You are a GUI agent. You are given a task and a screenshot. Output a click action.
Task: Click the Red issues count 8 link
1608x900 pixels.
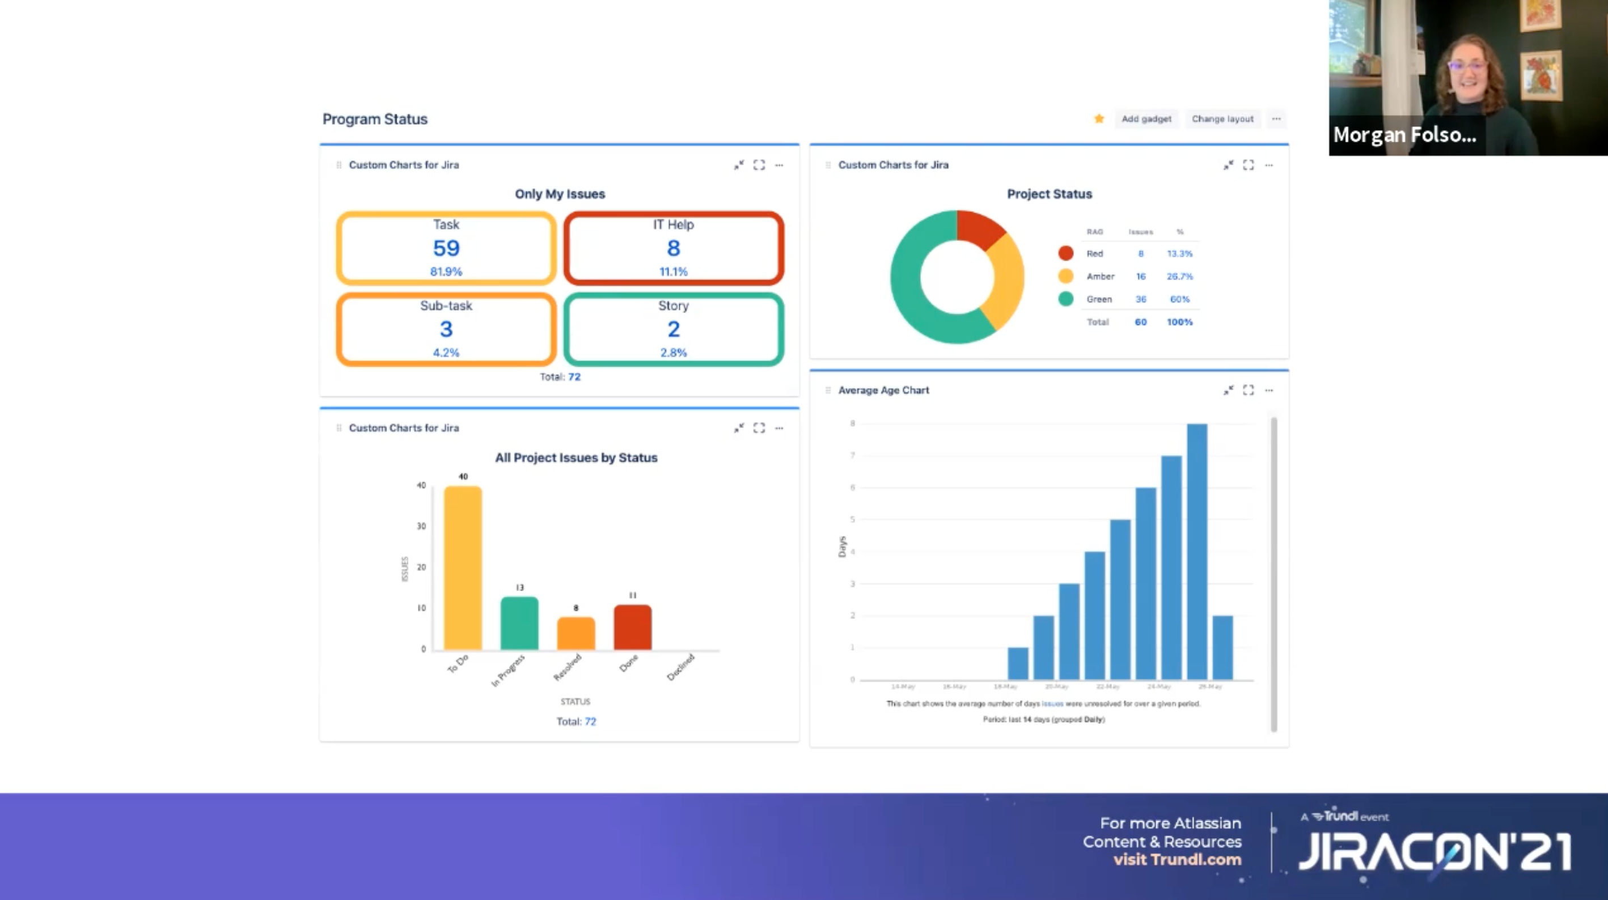pos(1140,253)
